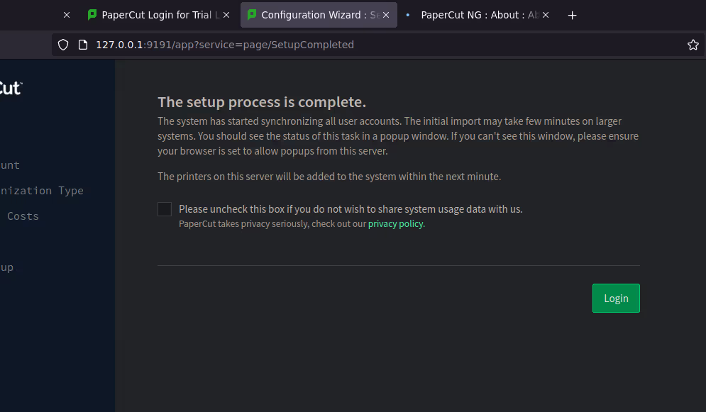Click the tracking protection shield icon
Viewport: 706px width, 412px height.
tap(63, 45)
